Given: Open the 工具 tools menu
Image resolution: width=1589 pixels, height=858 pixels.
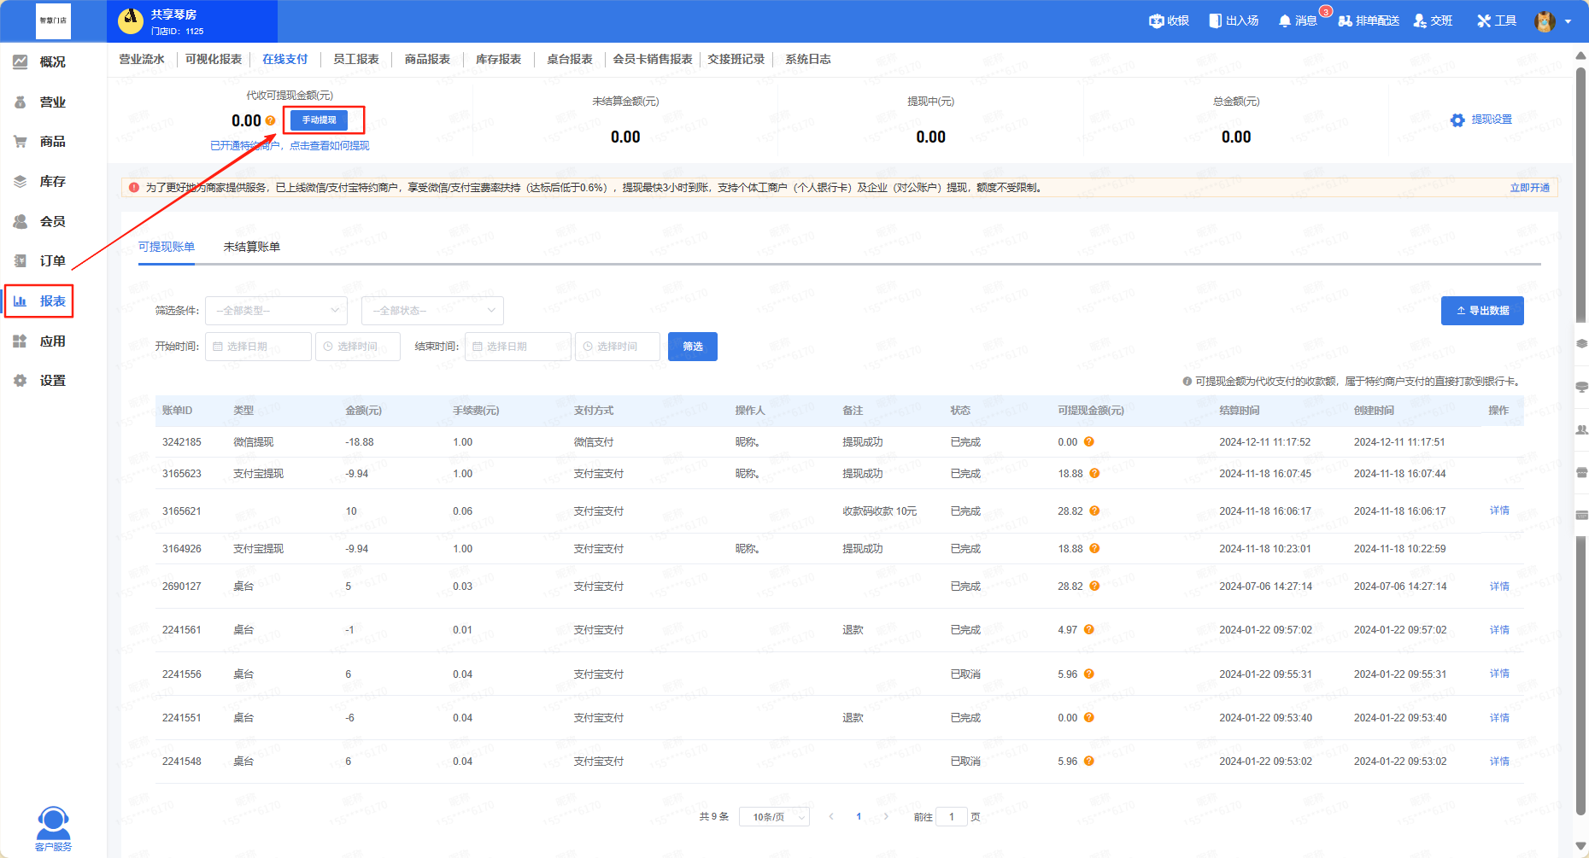Looking at the screenshot, I should click(1497, 20).
